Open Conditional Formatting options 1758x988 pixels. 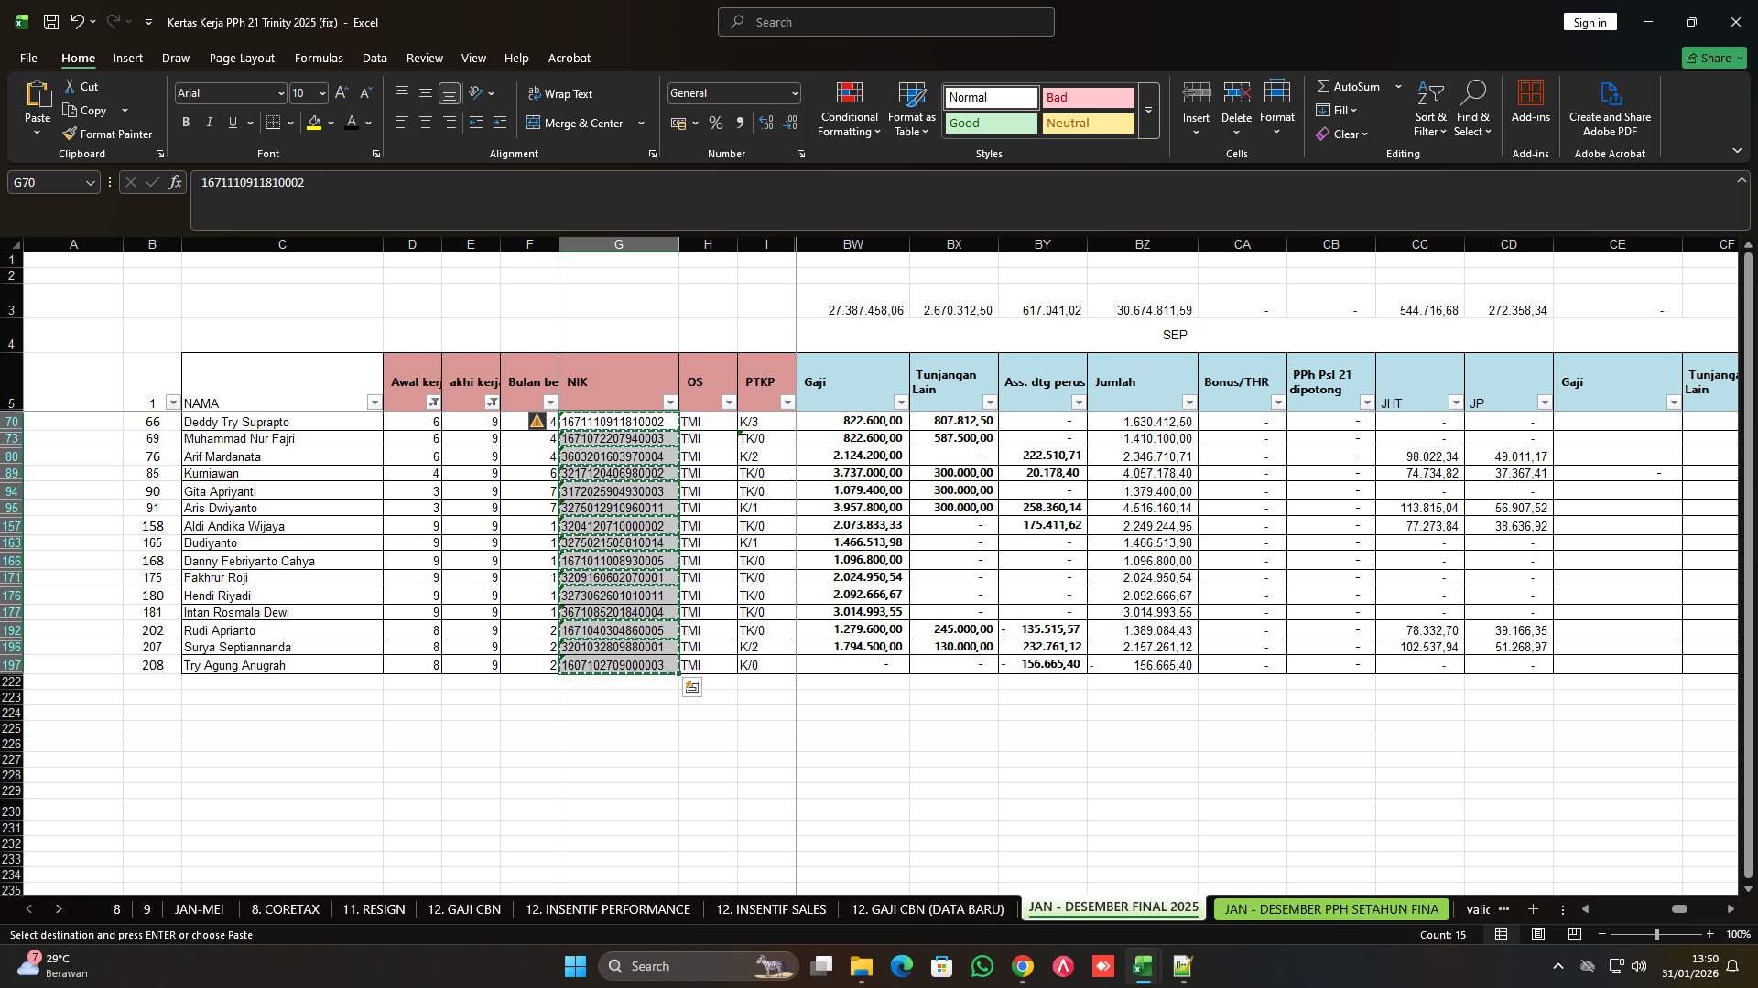(849, 108)
